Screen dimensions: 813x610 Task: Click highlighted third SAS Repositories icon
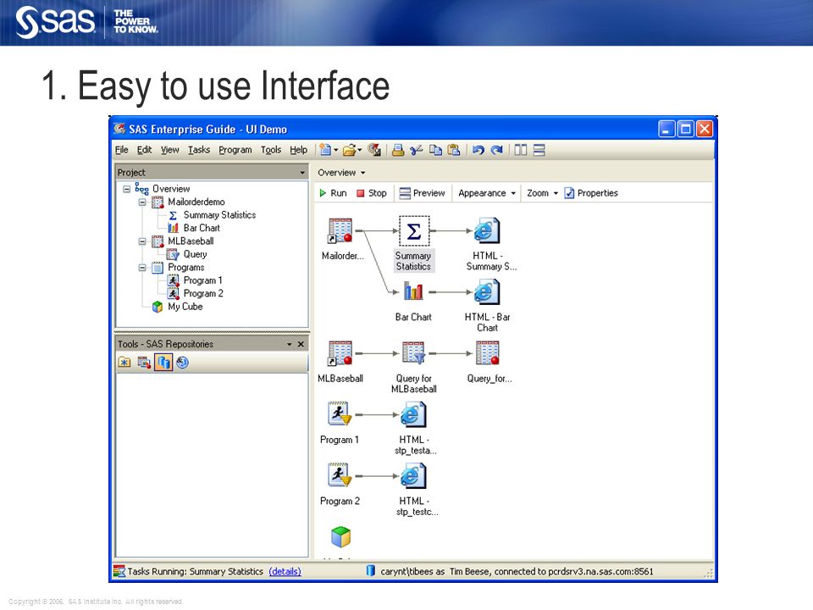click(163, 362)
